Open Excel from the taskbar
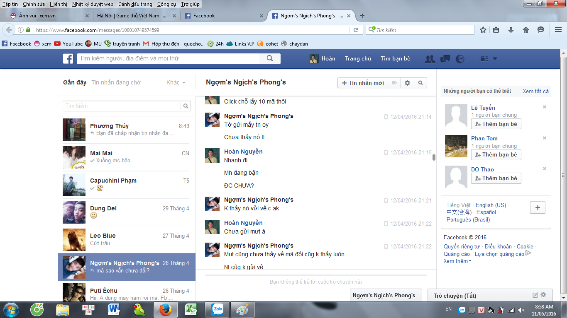 [x=191, y=309]
